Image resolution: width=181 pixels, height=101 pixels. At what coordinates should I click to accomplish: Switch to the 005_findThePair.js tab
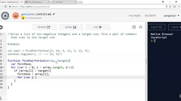[x=37, y=2]
